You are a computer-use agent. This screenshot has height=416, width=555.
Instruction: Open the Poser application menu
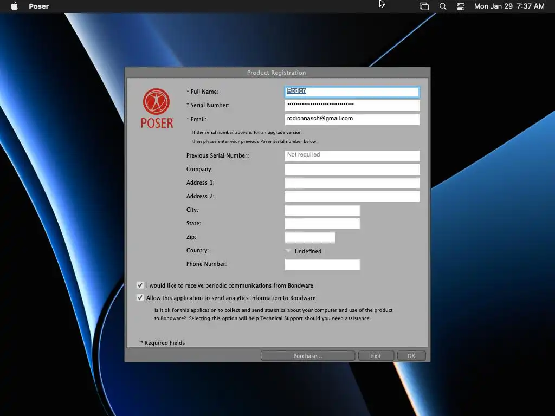click(x=38, y=6)
